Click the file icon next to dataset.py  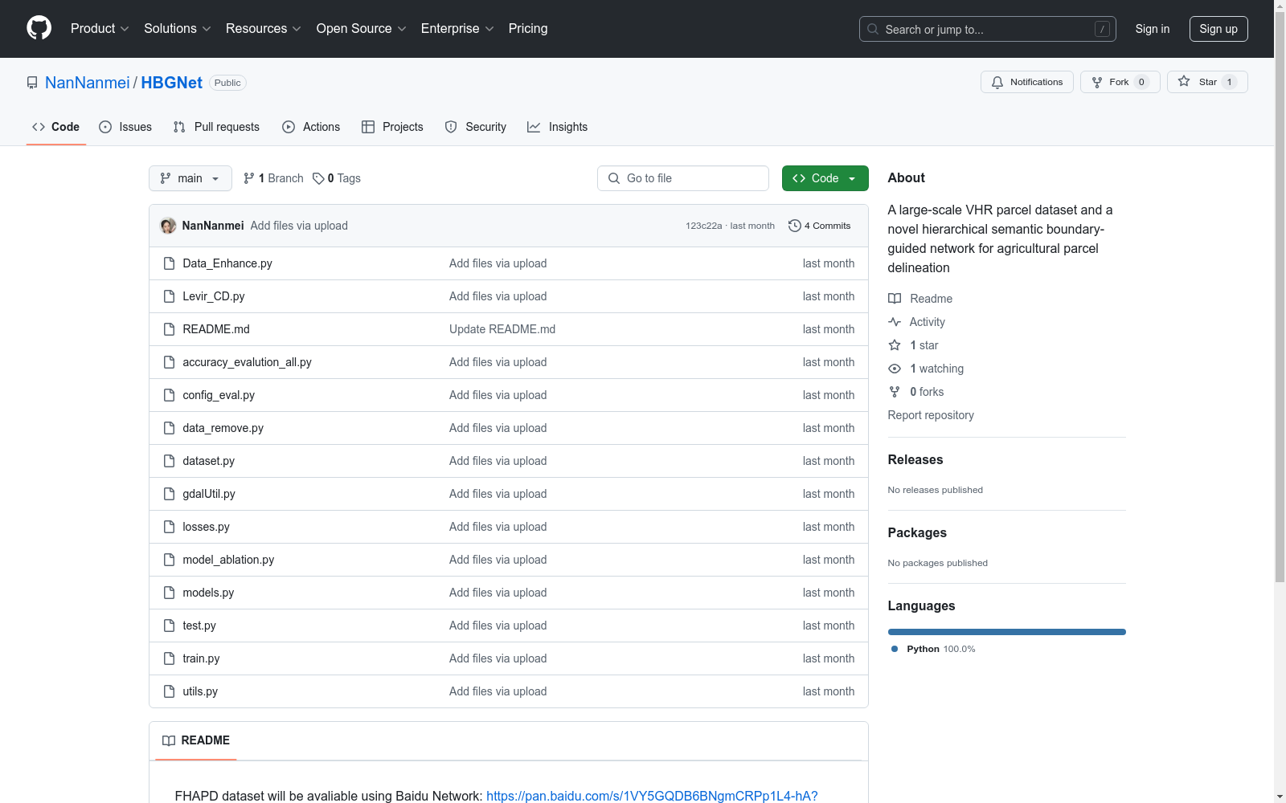[x=169, y=461]
